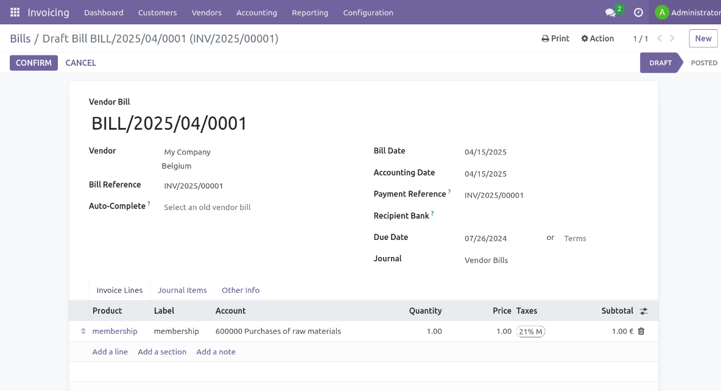Screen dimensions: 721x391
Task: Open the discuss messages icon
Action: pyautogui.click(x=611, y=13)
